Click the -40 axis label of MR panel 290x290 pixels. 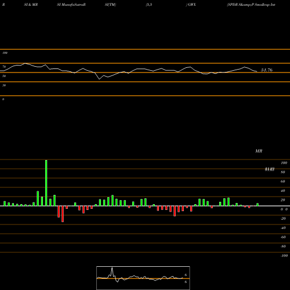tap(283, 228)
